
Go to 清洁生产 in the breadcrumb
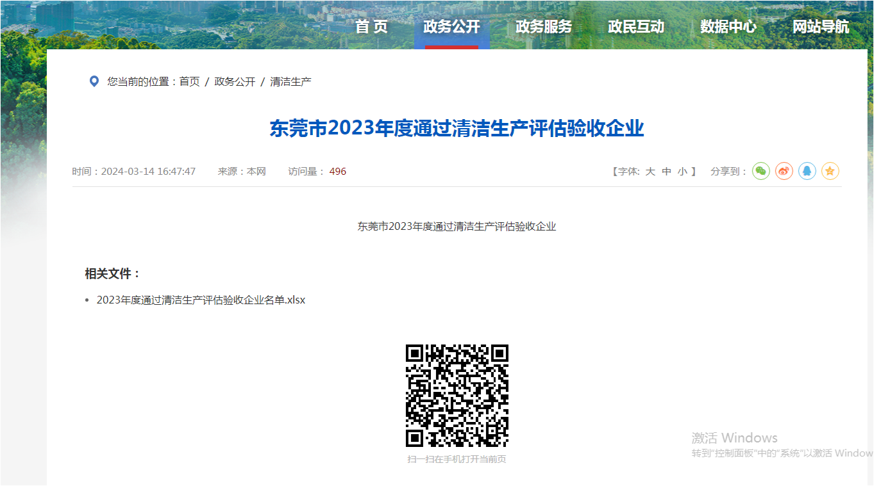click(x=290, y=81)
